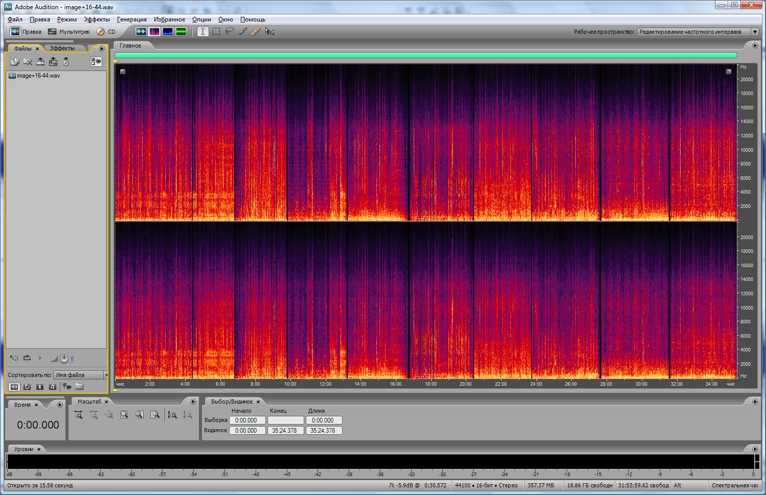Image resolution: width=766 pixels, height=495 pixels.
Task: Click the Import File folder icon
Action: 14,62
